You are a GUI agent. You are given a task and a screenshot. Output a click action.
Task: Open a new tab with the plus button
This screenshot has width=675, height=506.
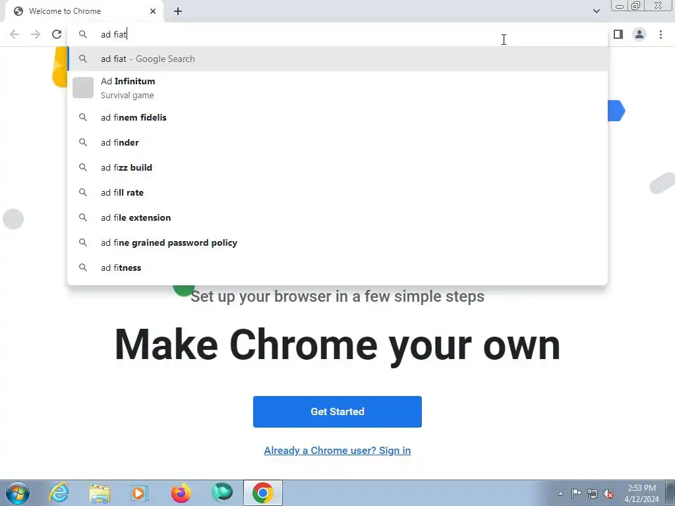178,11
